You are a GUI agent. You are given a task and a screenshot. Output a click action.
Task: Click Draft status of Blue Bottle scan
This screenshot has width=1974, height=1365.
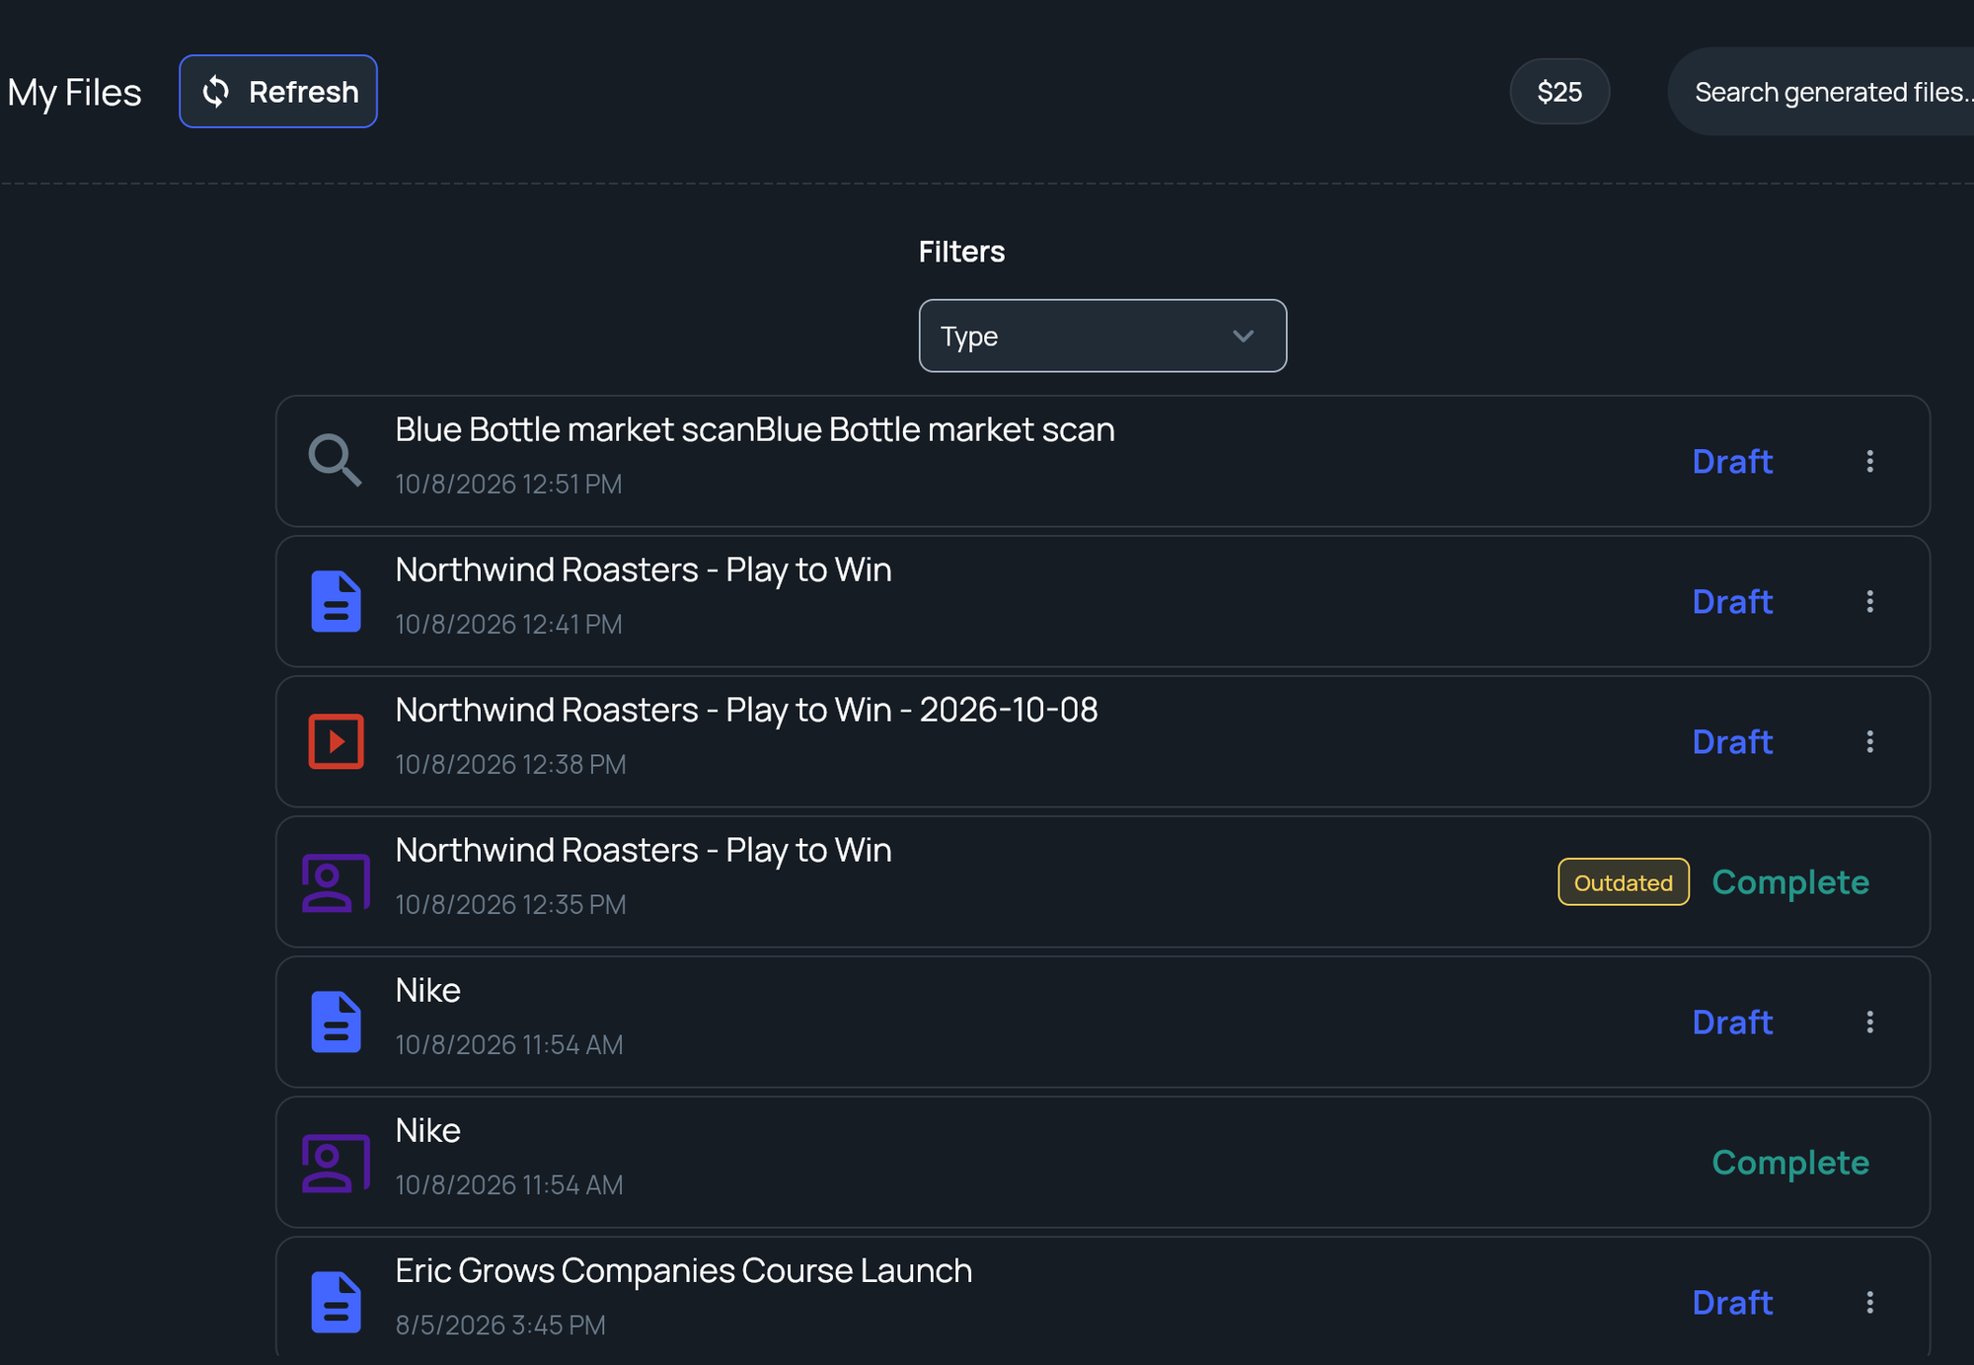pos(1732,461)
